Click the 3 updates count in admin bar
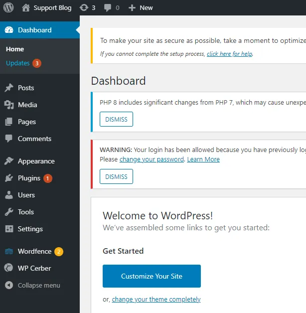The width and height of the screenshot is (306, 313). pos(93,8)
